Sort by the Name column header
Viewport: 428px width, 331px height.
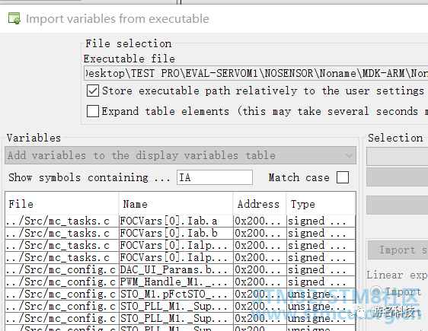[x=176, y=204]
